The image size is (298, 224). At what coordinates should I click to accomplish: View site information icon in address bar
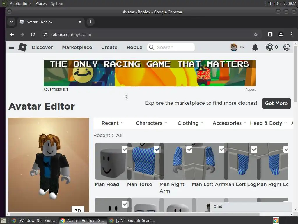coord(45,34)
